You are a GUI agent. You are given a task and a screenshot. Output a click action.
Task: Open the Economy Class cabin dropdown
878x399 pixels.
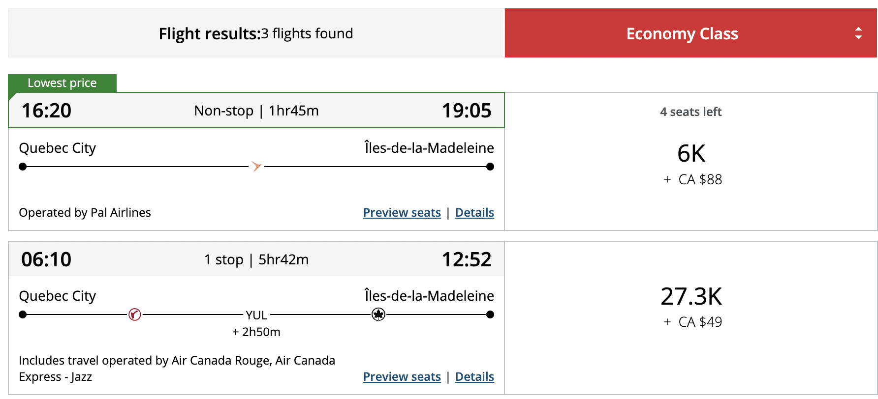(682, 33)
